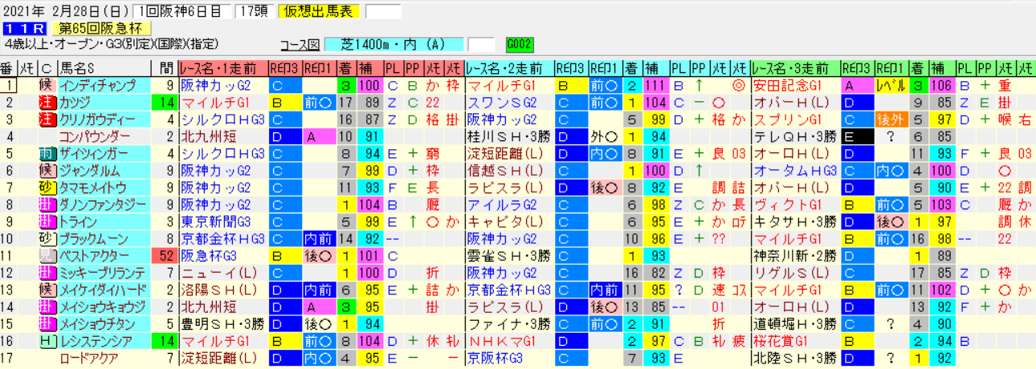Click 雲雀SH・3勝 race cell
The height and width of the screenshot is (369, 1036).
tap(509, 254)
